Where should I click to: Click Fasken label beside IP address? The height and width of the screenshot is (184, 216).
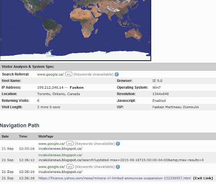[x=77, y=88]
